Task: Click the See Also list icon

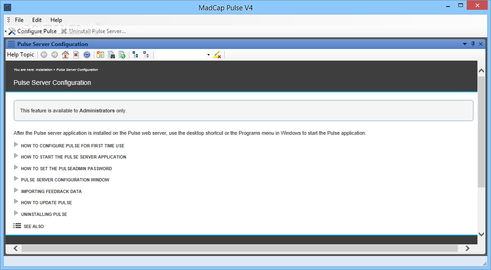Action: coord(17,226)
